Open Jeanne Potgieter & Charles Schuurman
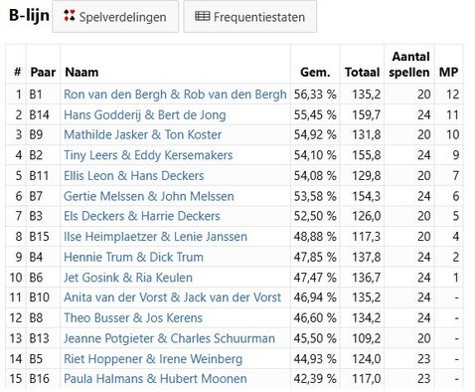The image size is (475, 392). click(x=169, y=338)
